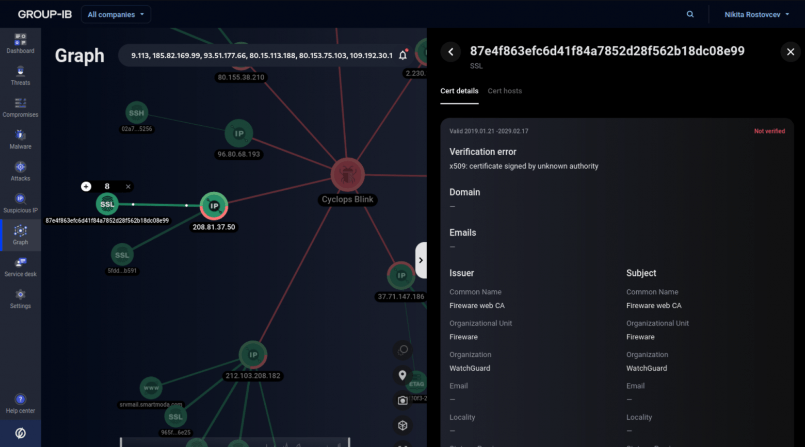Click the search magnifier in top bar
Screen dimensions: 805x447
[690, 14]
